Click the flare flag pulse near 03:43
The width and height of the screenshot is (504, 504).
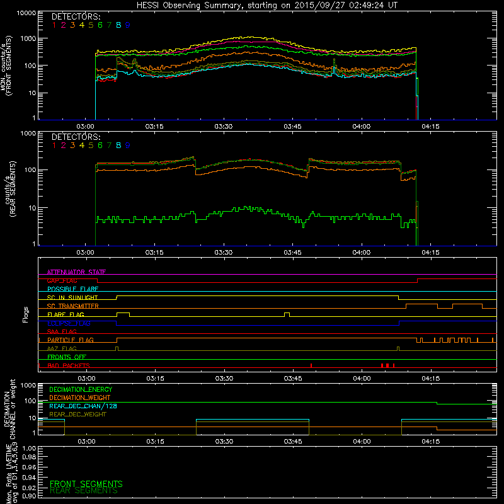click(x=287, y=314)
